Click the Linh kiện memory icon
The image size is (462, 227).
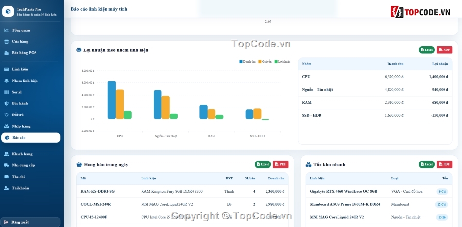pos(6,69)
